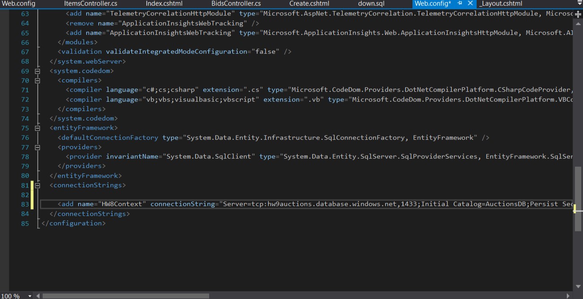Place cursor in HW8Context connection string line
This screenshot has height=299, width=583.
[314, 204]
